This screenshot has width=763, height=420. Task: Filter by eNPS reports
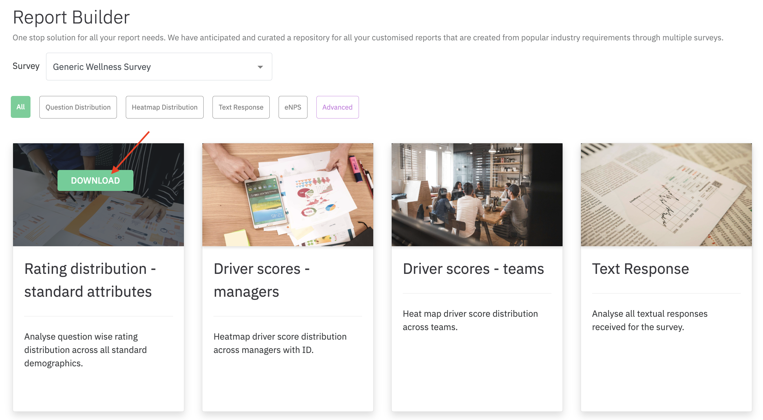click(x=293, y=107)
